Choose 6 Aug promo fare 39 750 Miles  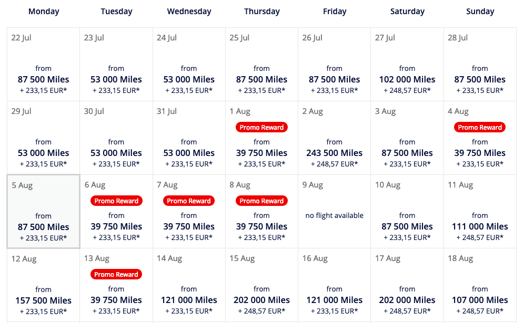116,226
